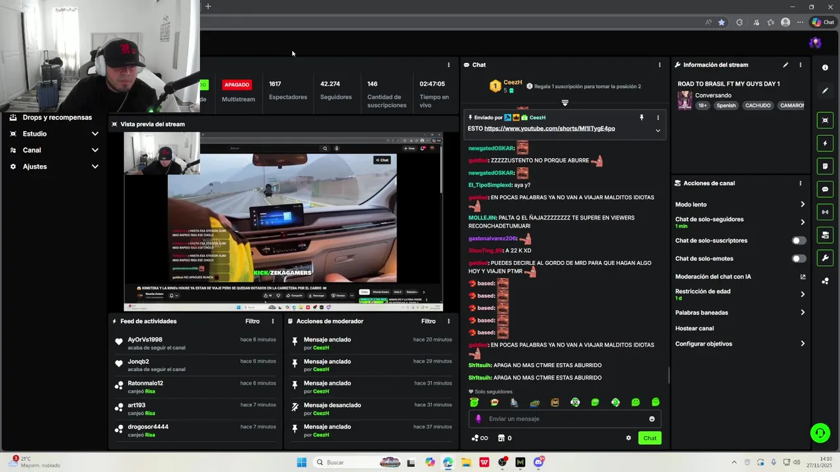
Task: Click the profile avatar at top right
Action: pyautogui.click(x=815, y=43)
